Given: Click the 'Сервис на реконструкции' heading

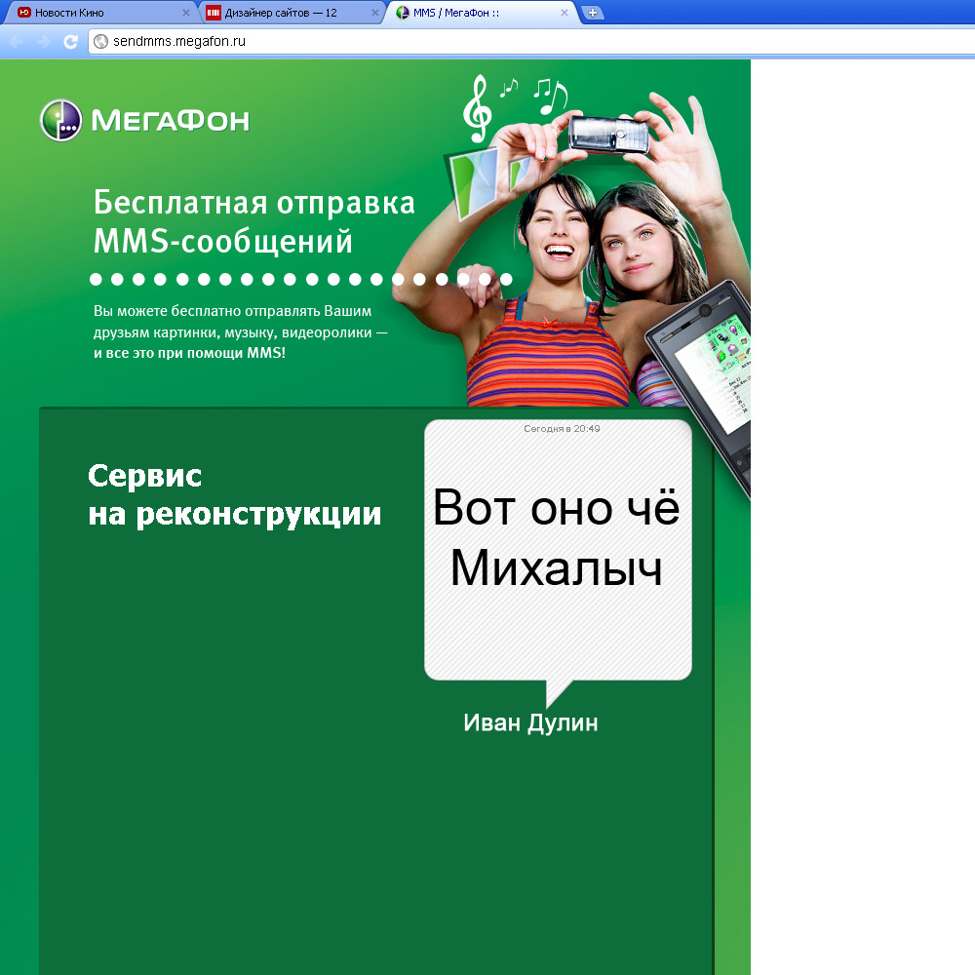Looking at the screenshot, I should [234, 495].
